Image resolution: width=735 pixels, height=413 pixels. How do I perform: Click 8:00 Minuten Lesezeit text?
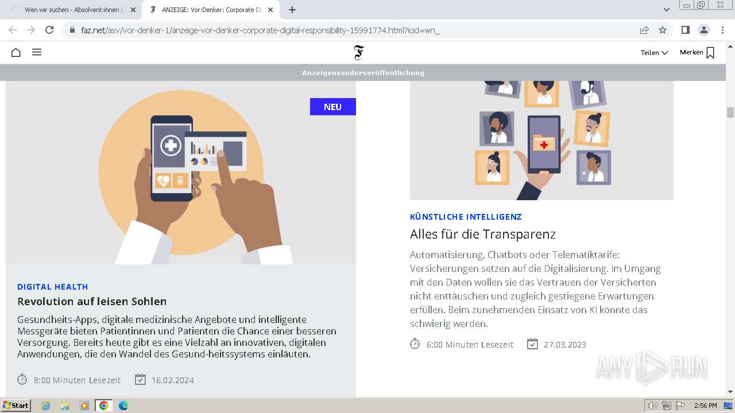(x=78, y=380)
